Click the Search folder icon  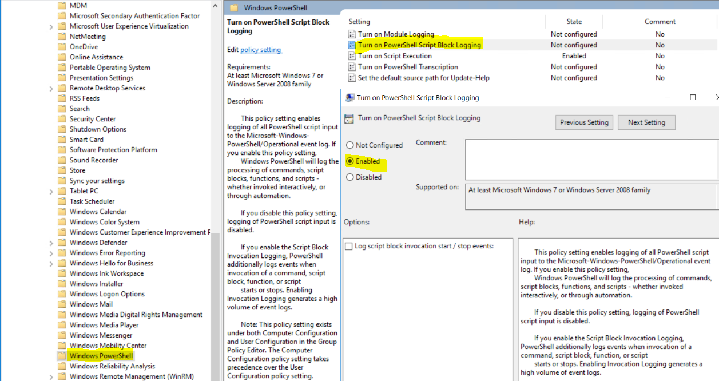pos(62,109)
